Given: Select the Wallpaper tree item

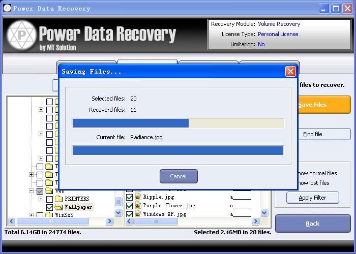Looking at the screenshot, I should 78,207.
